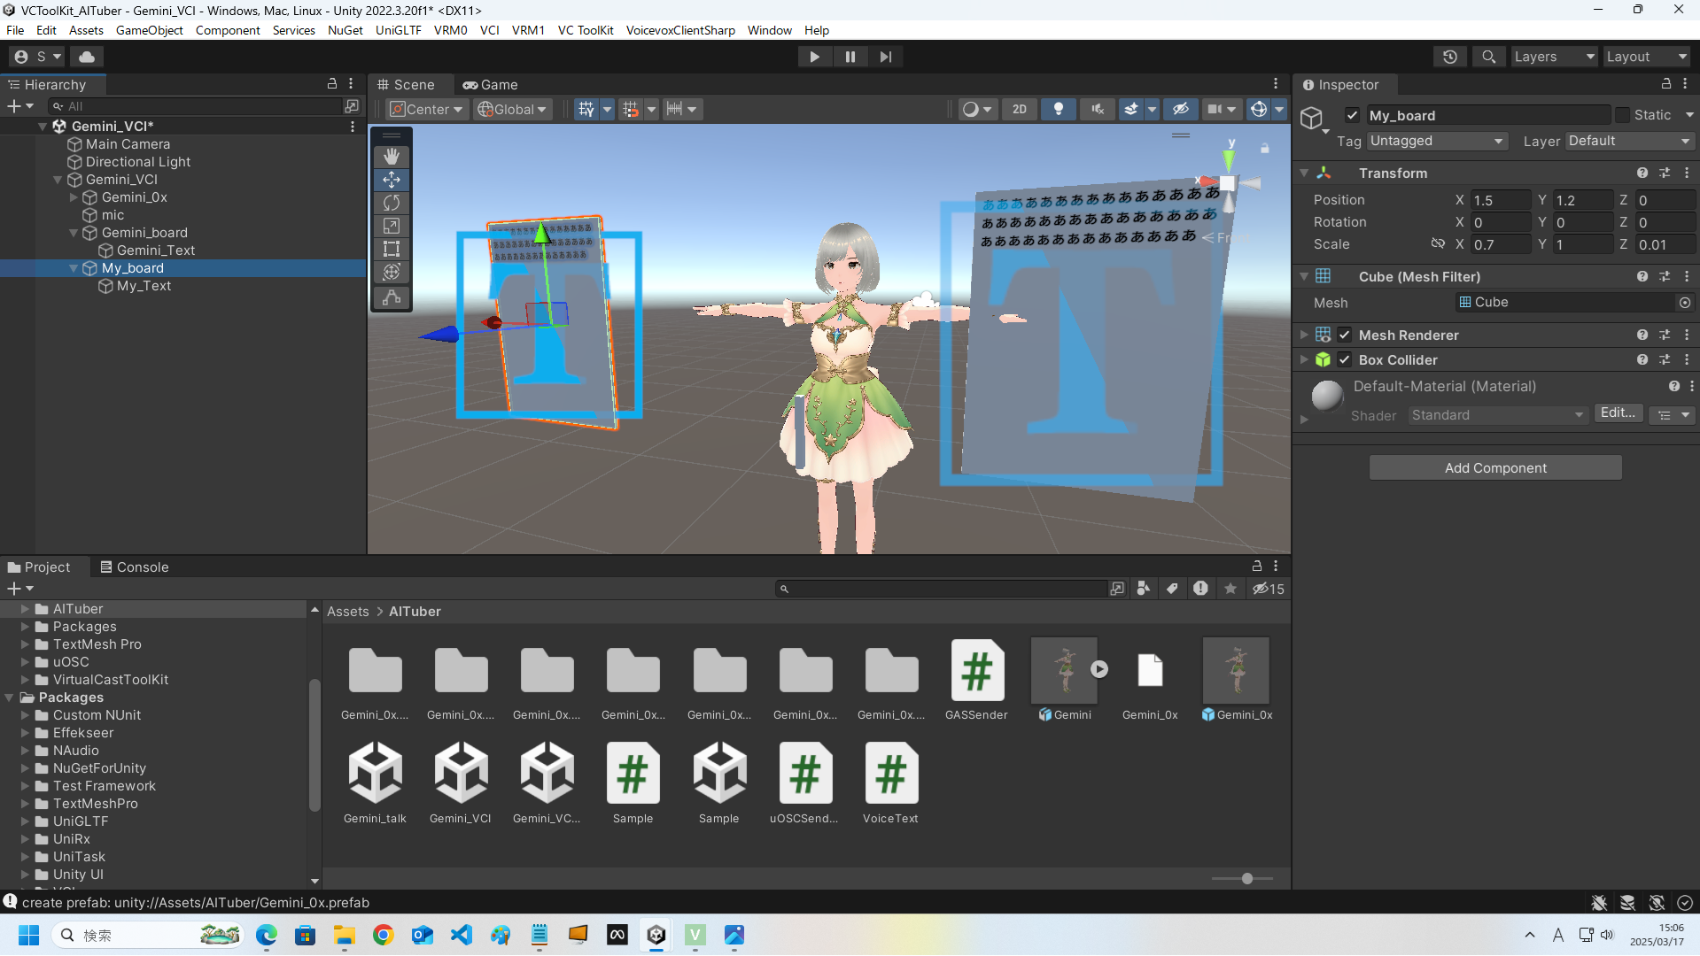This screenshot has width=1700, height=956.
Task: Open the Layer dropdown showing Default
Action: [x=1630, y=141]
